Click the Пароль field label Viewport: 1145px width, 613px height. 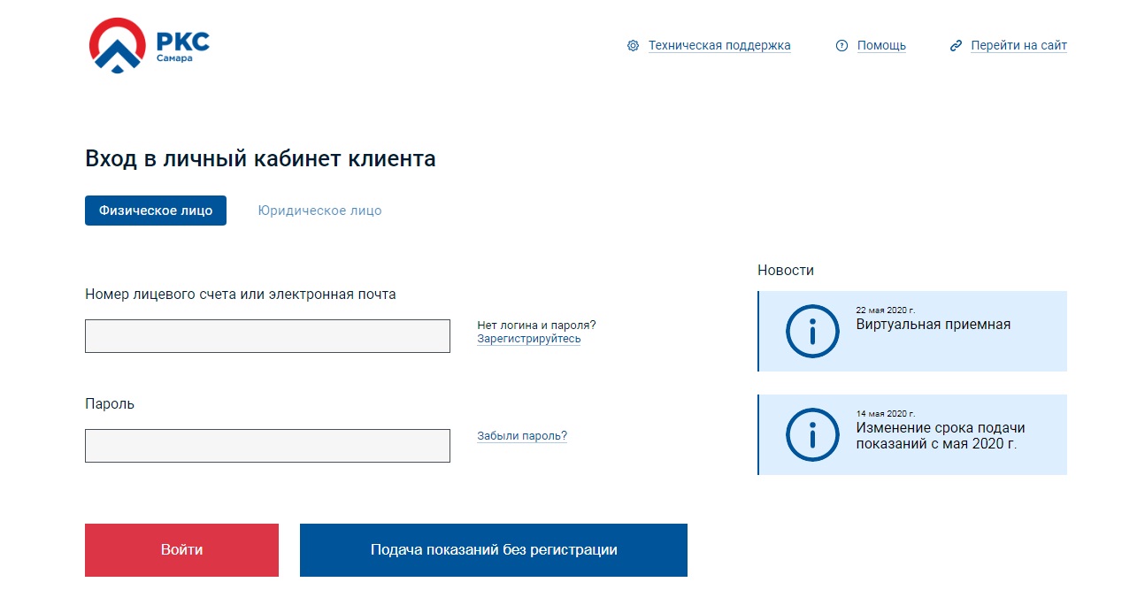pos(110,404)
